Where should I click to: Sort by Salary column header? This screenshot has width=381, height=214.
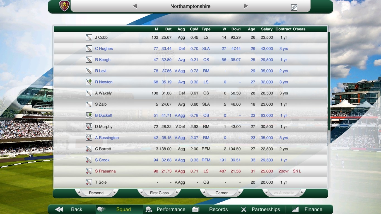click(267, 29)
